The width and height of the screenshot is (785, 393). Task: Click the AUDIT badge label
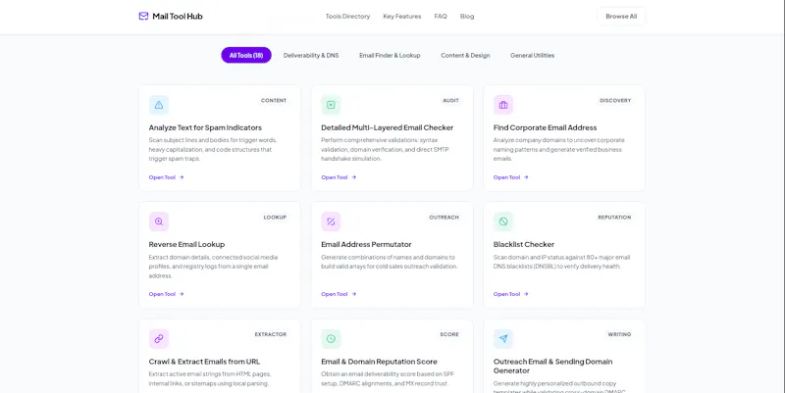point(450,101)
